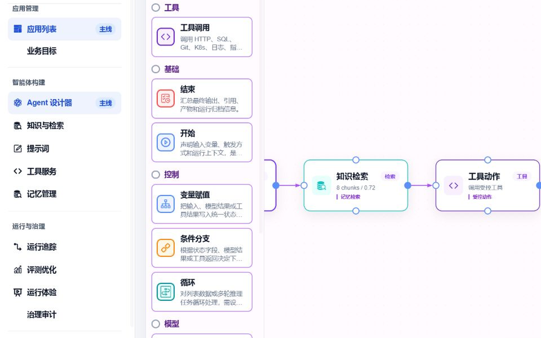Click the 主线 badge beside Agent 设计器
Viewport: 541px width, 338px height.
coord(106,103)
